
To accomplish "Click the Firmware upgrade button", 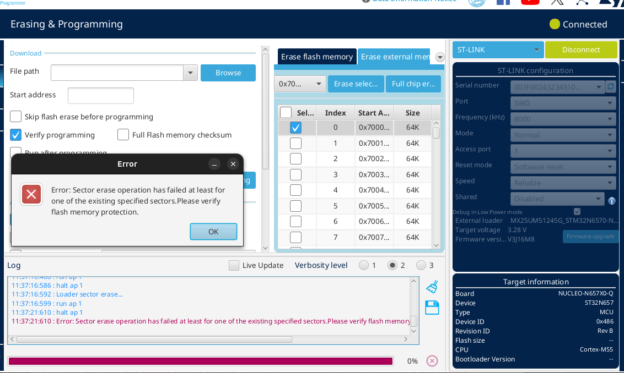I will 590,237.
